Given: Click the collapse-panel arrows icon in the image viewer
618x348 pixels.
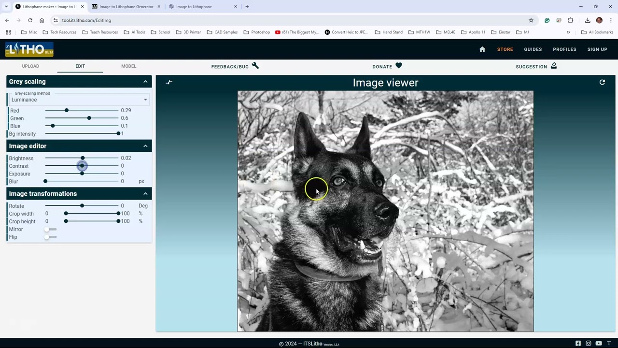Looking at the screenshot, I should coord(169,82).
